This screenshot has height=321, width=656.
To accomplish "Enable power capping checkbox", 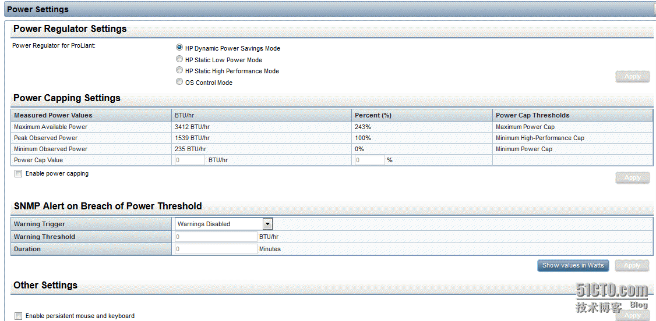I will (x=19, y=174).
